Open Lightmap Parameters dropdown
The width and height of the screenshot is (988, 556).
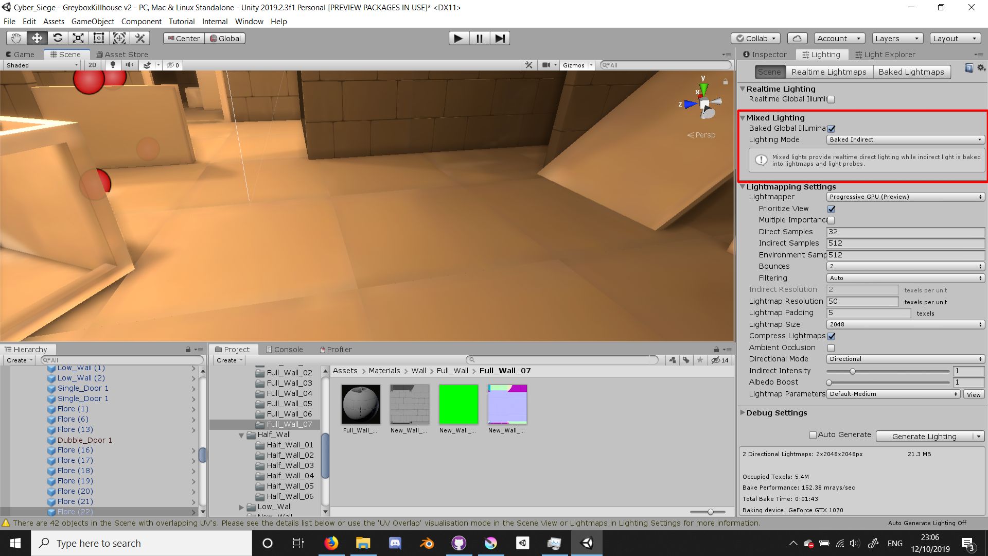click(x=893, y=394)
